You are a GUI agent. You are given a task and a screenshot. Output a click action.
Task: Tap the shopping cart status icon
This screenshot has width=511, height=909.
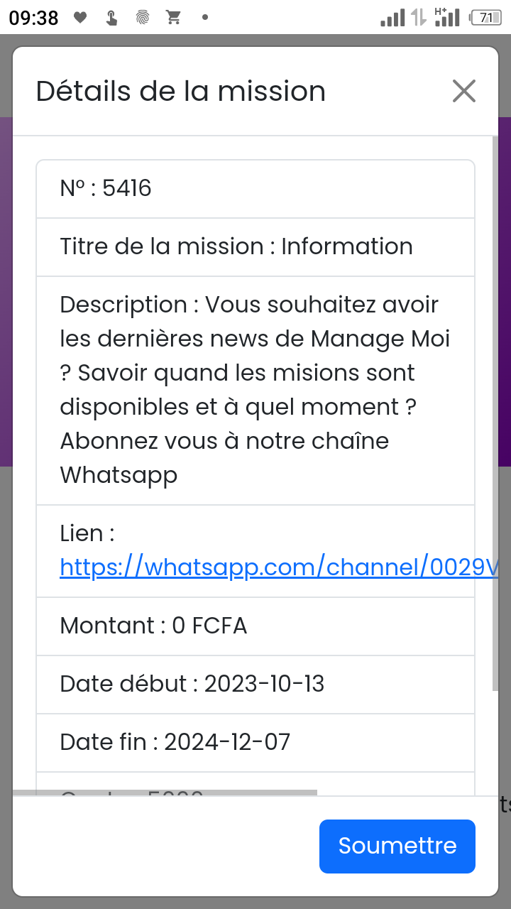coord(174,18)
